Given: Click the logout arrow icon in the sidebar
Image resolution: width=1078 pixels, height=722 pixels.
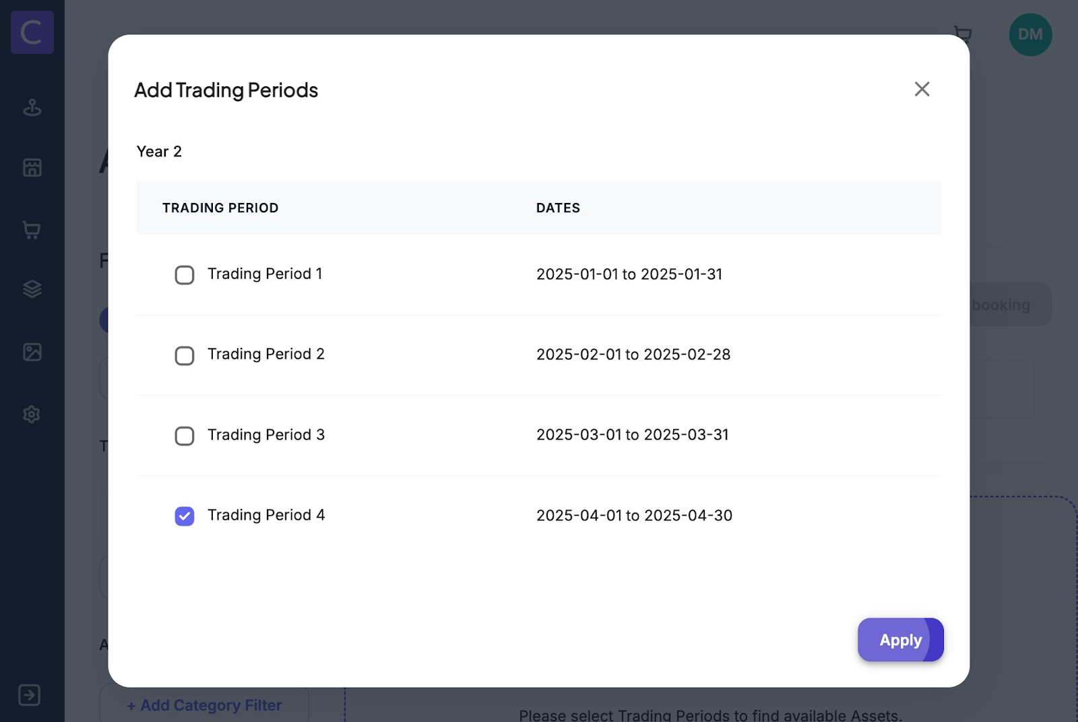Looking at the screenshot, I should click(x=30, y=695).
